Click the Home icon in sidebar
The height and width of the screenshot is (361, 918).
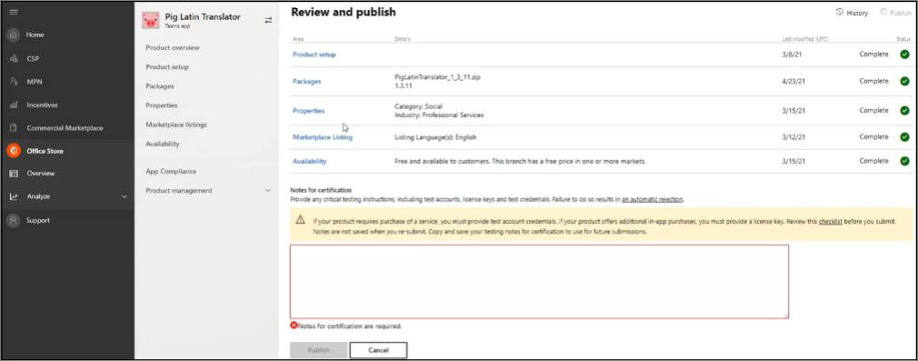click(x=14, y=35)
